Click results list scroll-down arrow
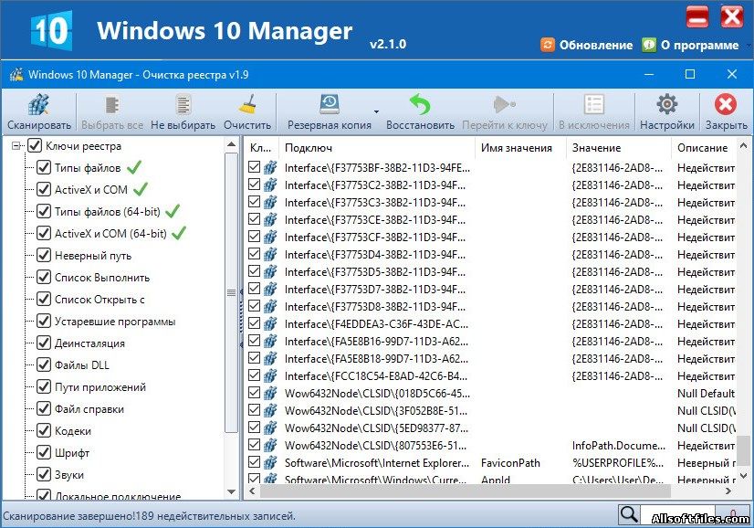The width and height of the screenshot is (754, 528). point(743,476)
